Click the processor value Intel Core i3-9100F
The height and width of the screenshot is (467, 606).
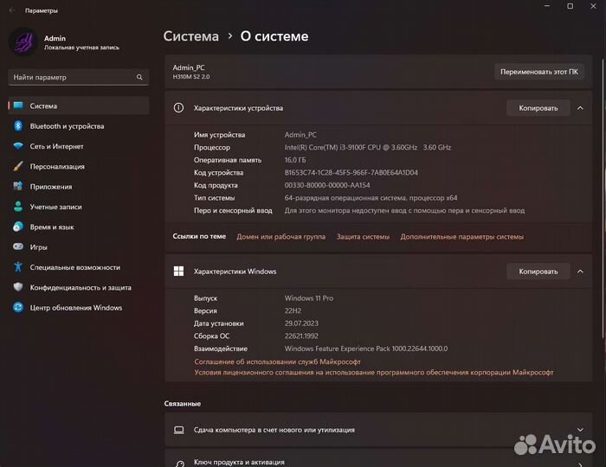coord(368,147)
